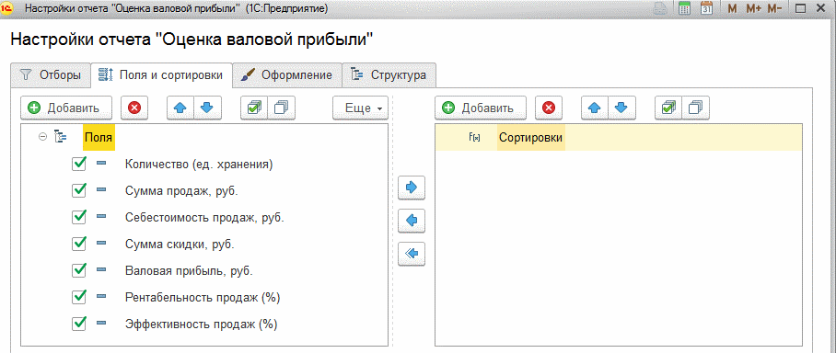836x353 pixels.
Task: Open the Еще dropdown menu
Action: tap(360, 108)
